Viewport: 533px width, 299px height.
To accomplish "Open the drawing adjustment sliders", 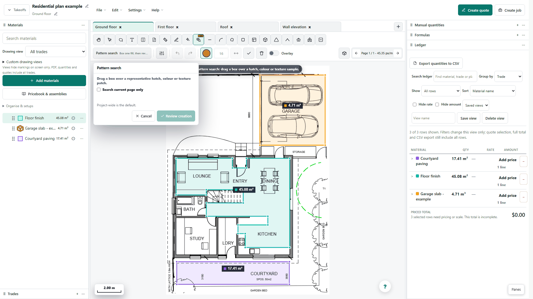I will pyautogui.click(x=162, y=53).
